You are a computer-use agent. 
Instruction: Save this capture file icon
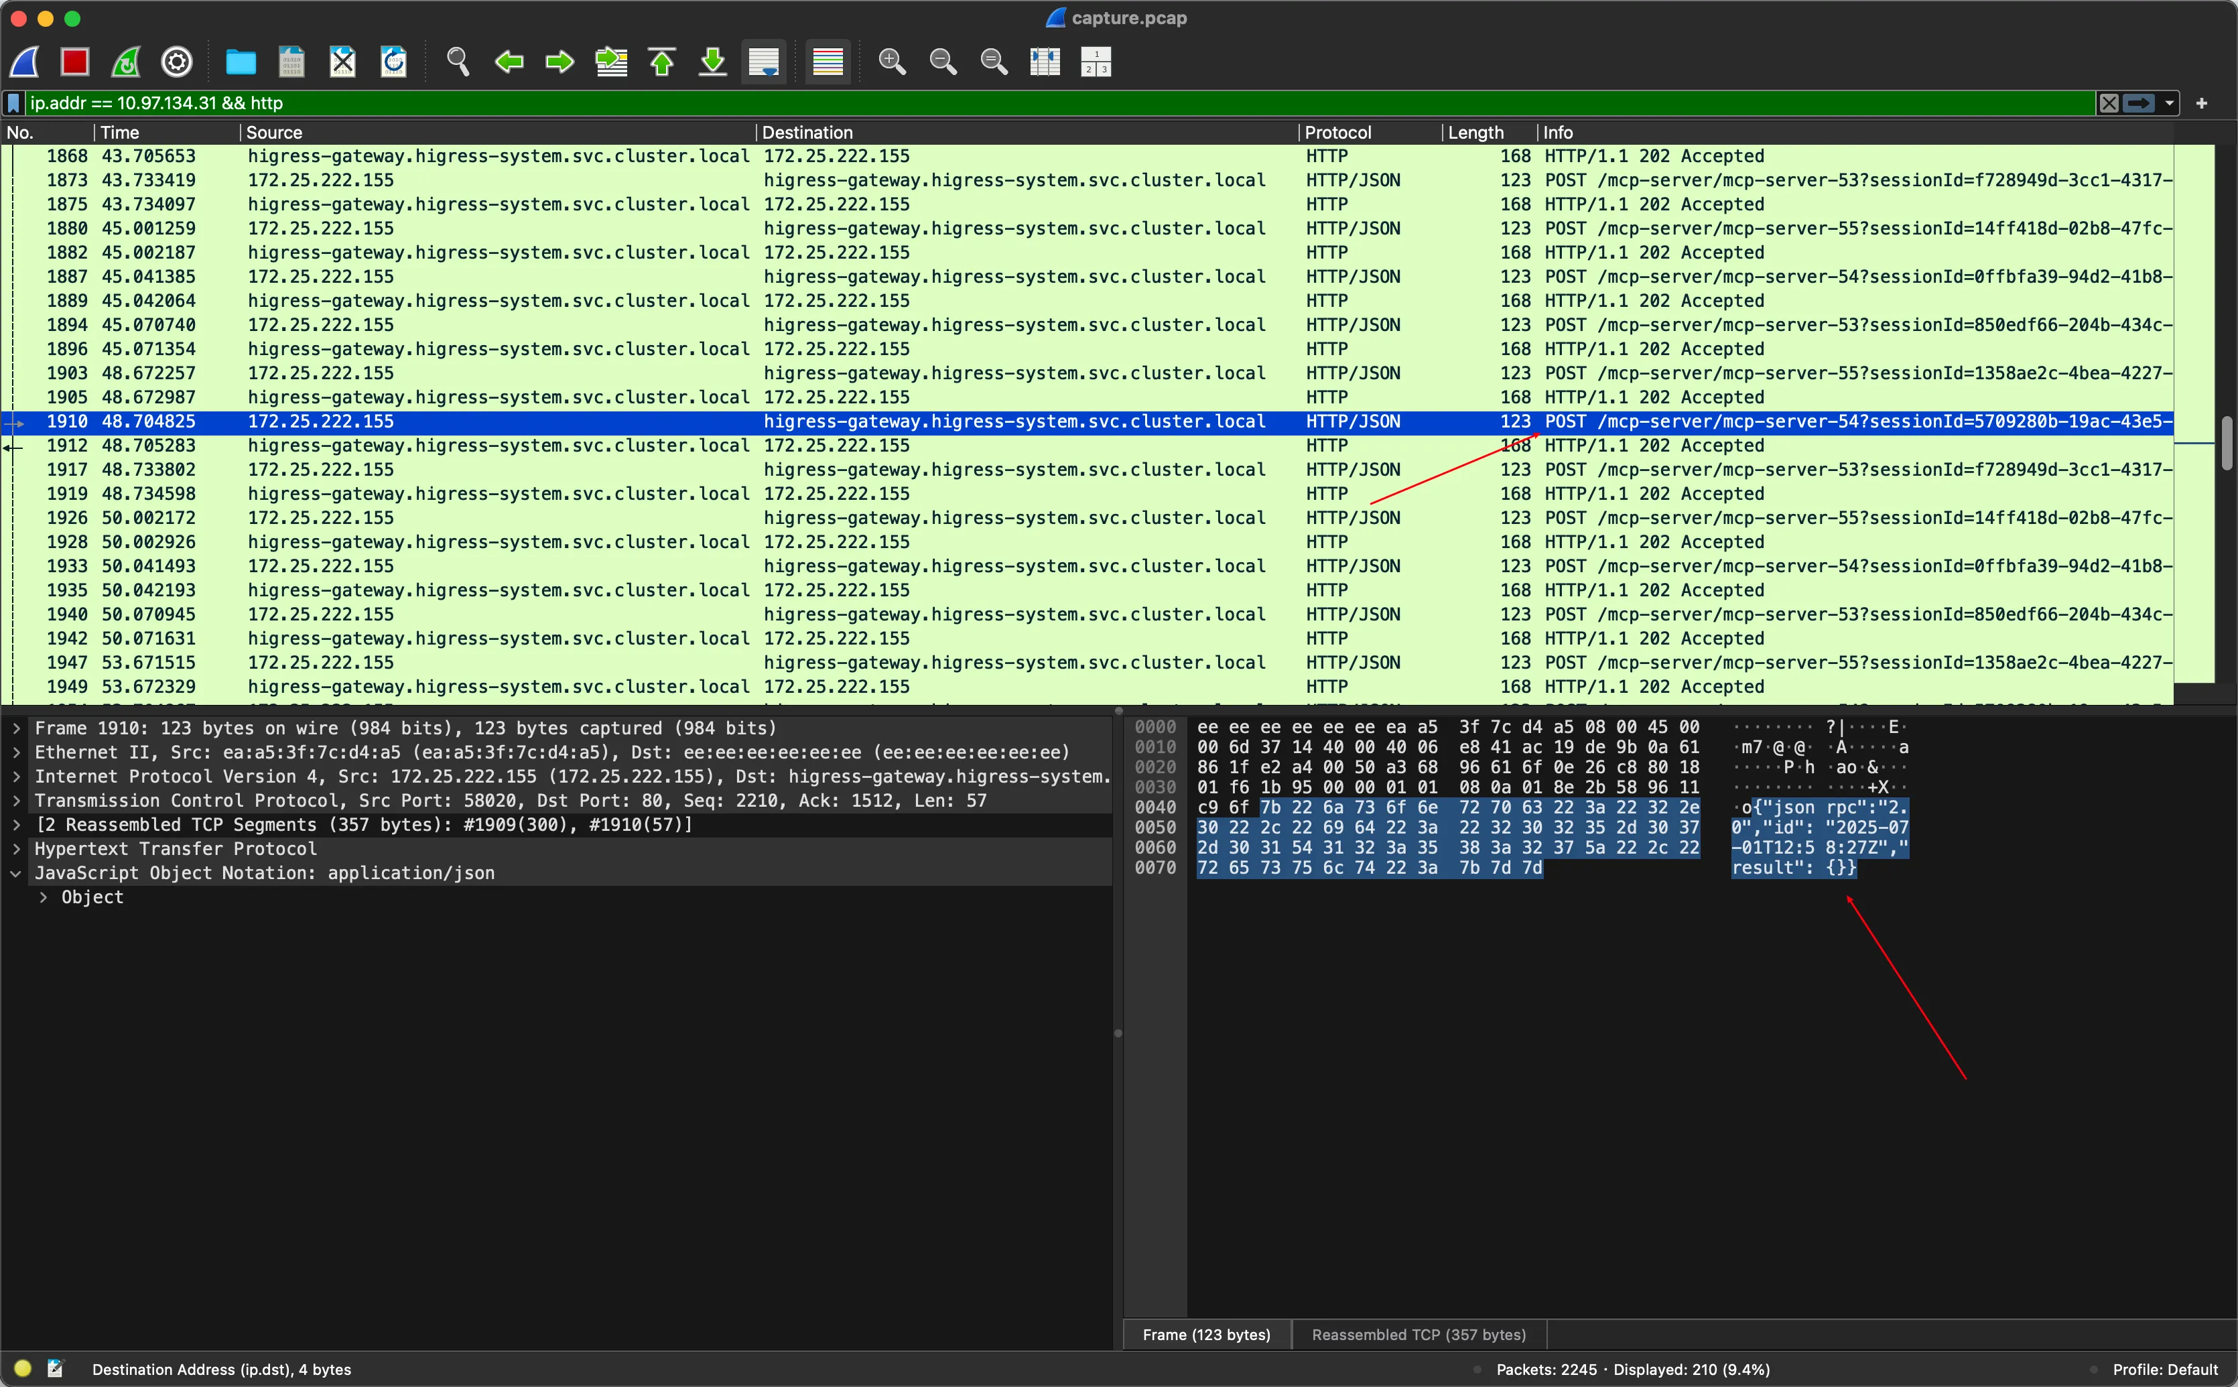pyautogui.click(x=291, y=62)
